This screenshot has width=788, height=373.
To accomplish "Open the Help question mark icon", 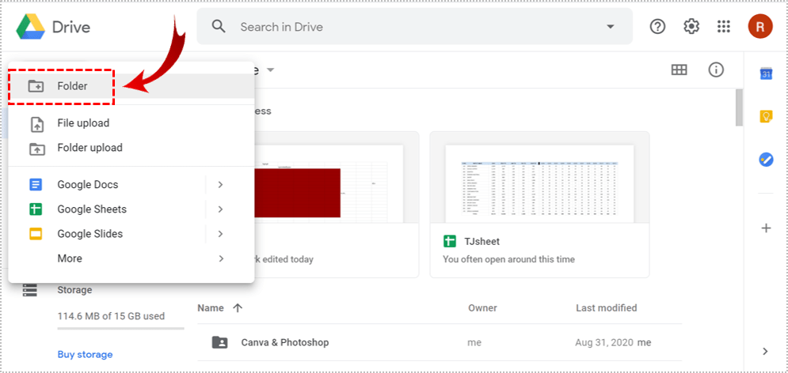I will [x=657, y=27].
